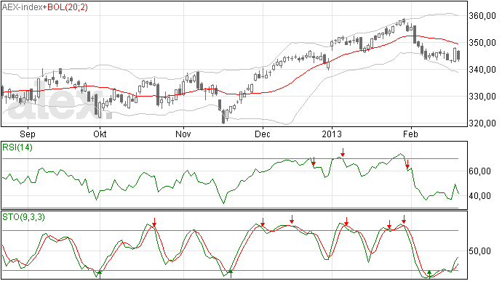502x281 pixels.
Task: Click the RSI(14) indicator label
Action: [x=17, y=147]
